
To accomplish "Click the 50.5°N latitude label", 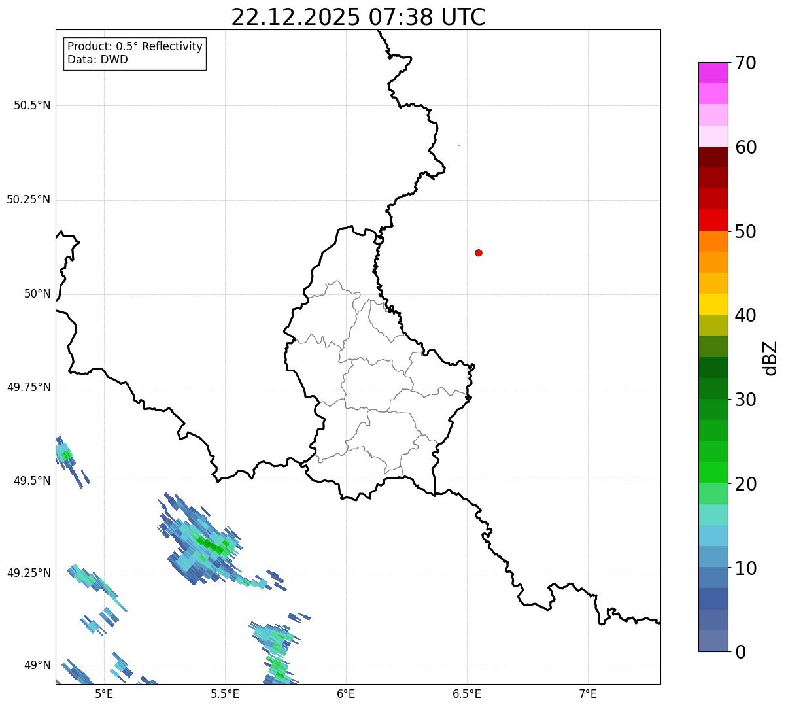I will point(32,105).
